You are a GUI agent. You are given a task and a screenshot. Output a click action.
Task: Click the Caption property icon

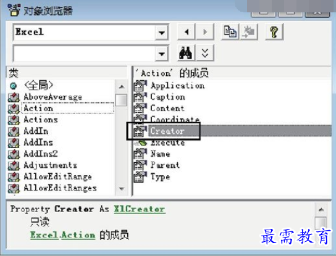coord(140,97)
